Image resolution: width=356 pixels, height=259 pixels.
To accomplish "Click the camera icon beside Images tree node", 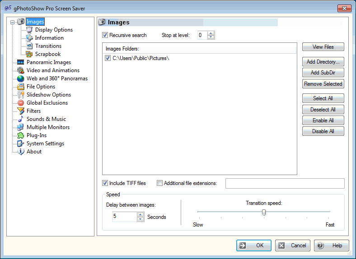I will tap(21, 22).
